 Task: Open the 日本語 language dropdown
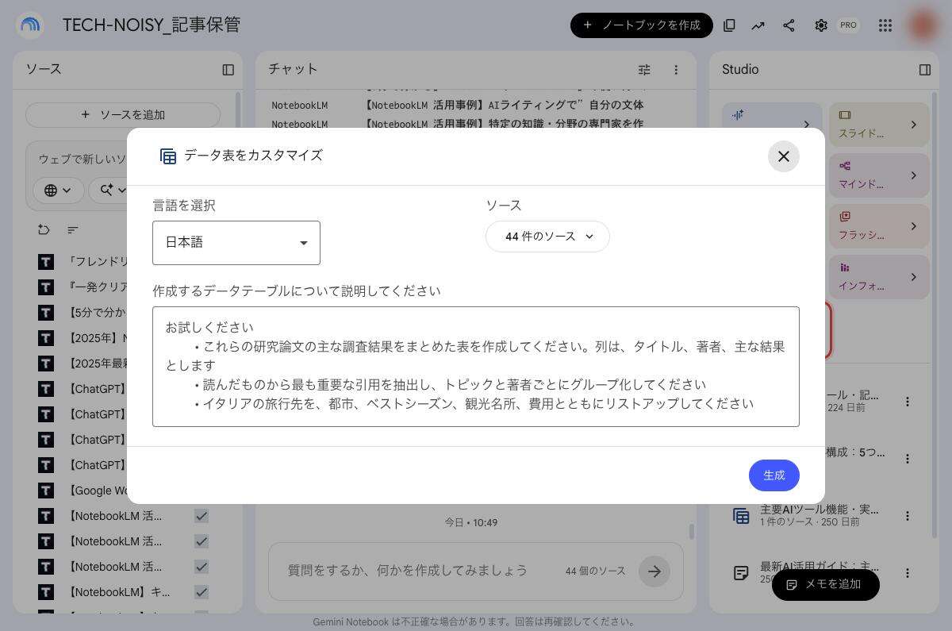coord(236,243)
